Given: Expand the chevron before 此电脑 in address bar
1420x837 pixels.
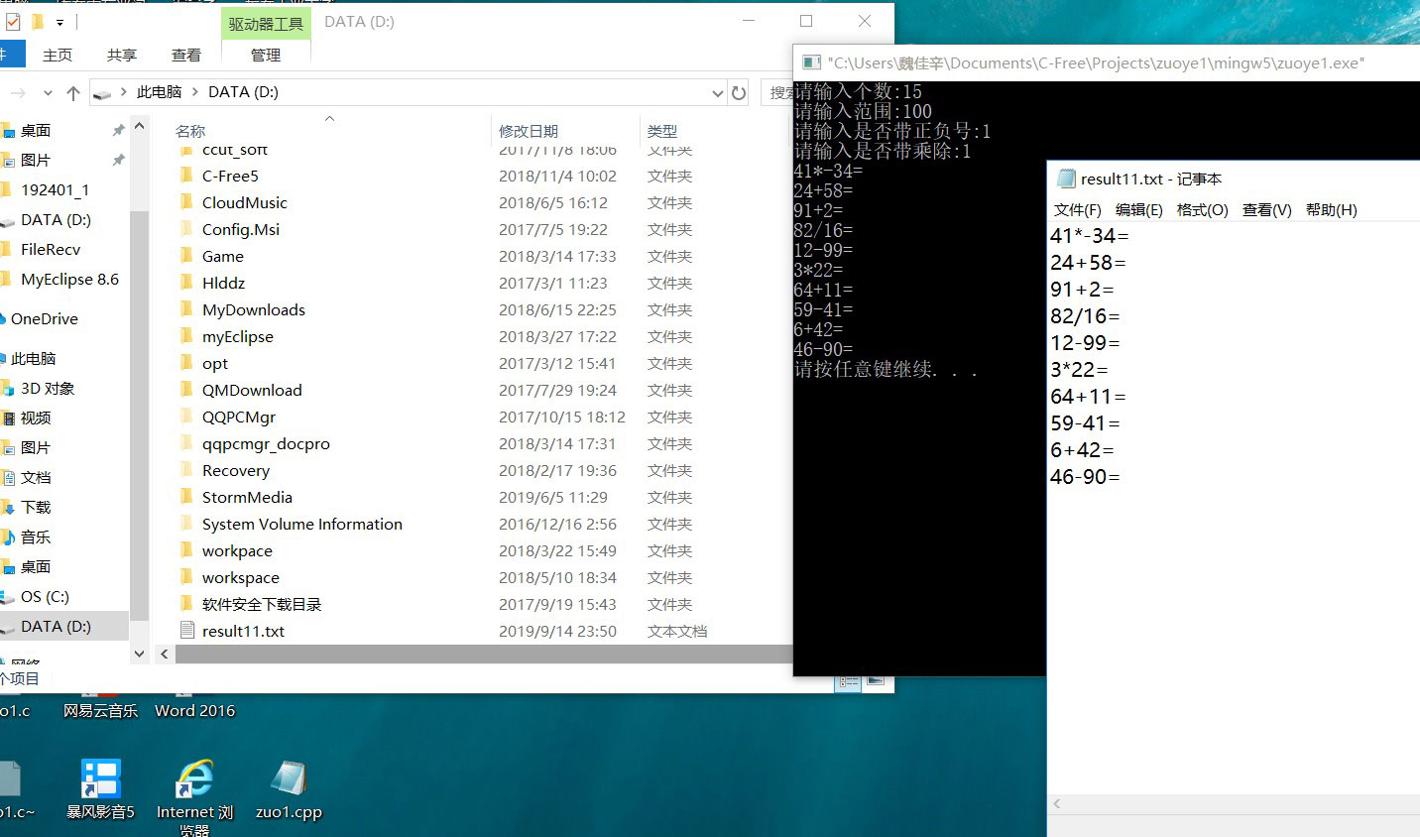Looking at the screenshot, I should click(x=123, y=92).
